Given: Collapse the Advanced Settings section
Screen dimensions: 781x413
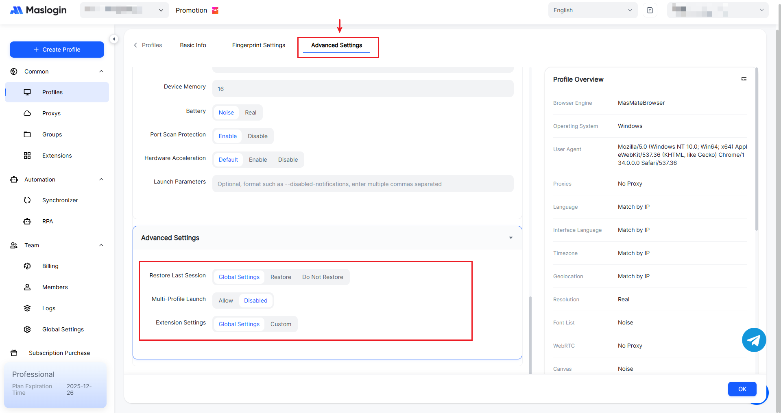Looking at the screenshot, I should point(510,238).
